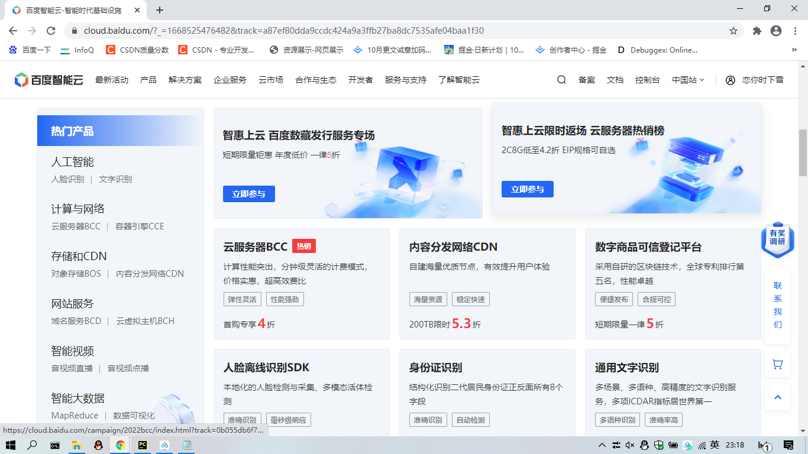Close the 百度智能云 browser tab
Image resolution: width=808 pixels, height=454 pixels.
coord(137,10)
